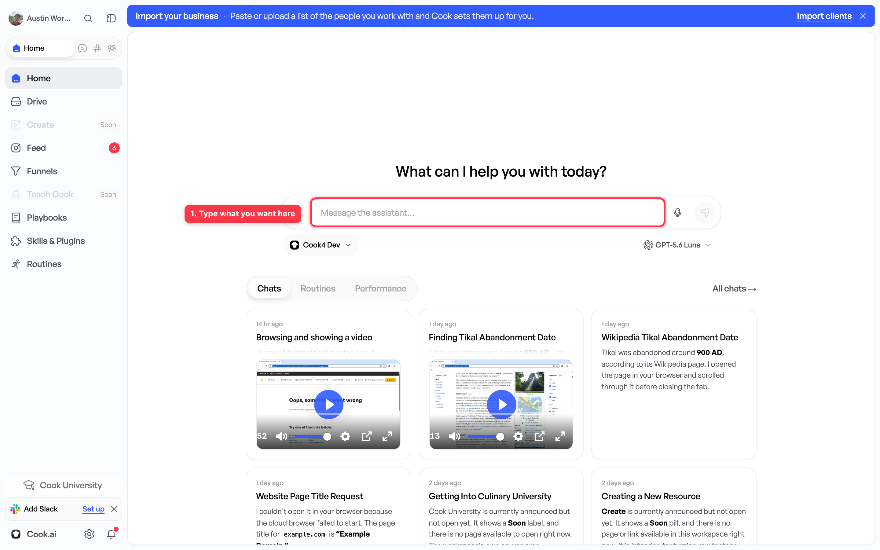This screenshot has width=880, height=550.
Task: Expand the Cook4 Dev dropdown
Action: 321,245
